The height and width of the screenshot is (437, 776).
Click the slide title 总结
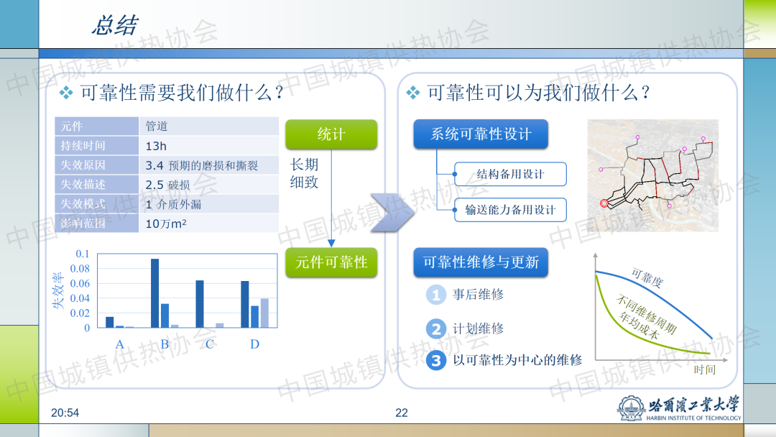114,26
